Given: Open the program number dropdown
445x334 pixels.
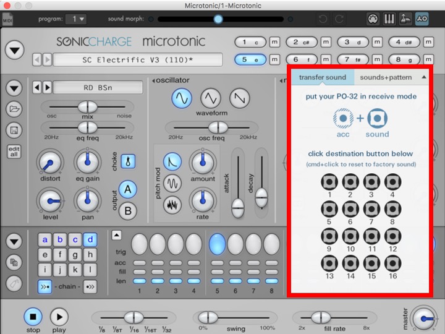Looking at the screenshot, I should 76,19.
